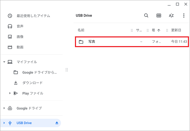Click the type column sort arrow
This screenshot has width=190, height=131.
[x=159, y=30]
